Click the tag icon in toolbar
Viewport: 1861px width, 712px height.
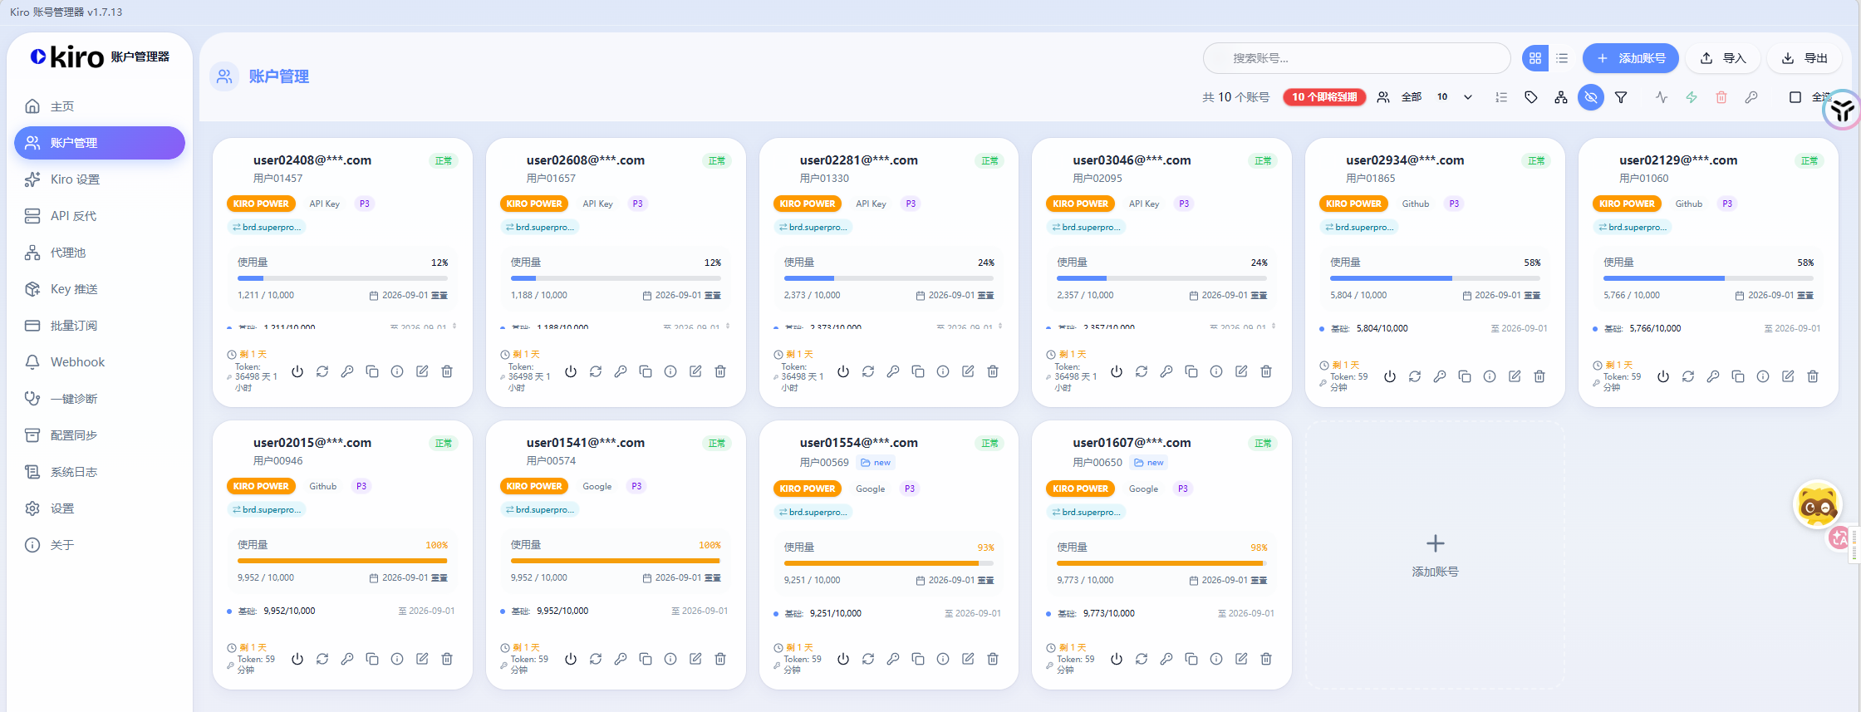[x=1530, y=97]
